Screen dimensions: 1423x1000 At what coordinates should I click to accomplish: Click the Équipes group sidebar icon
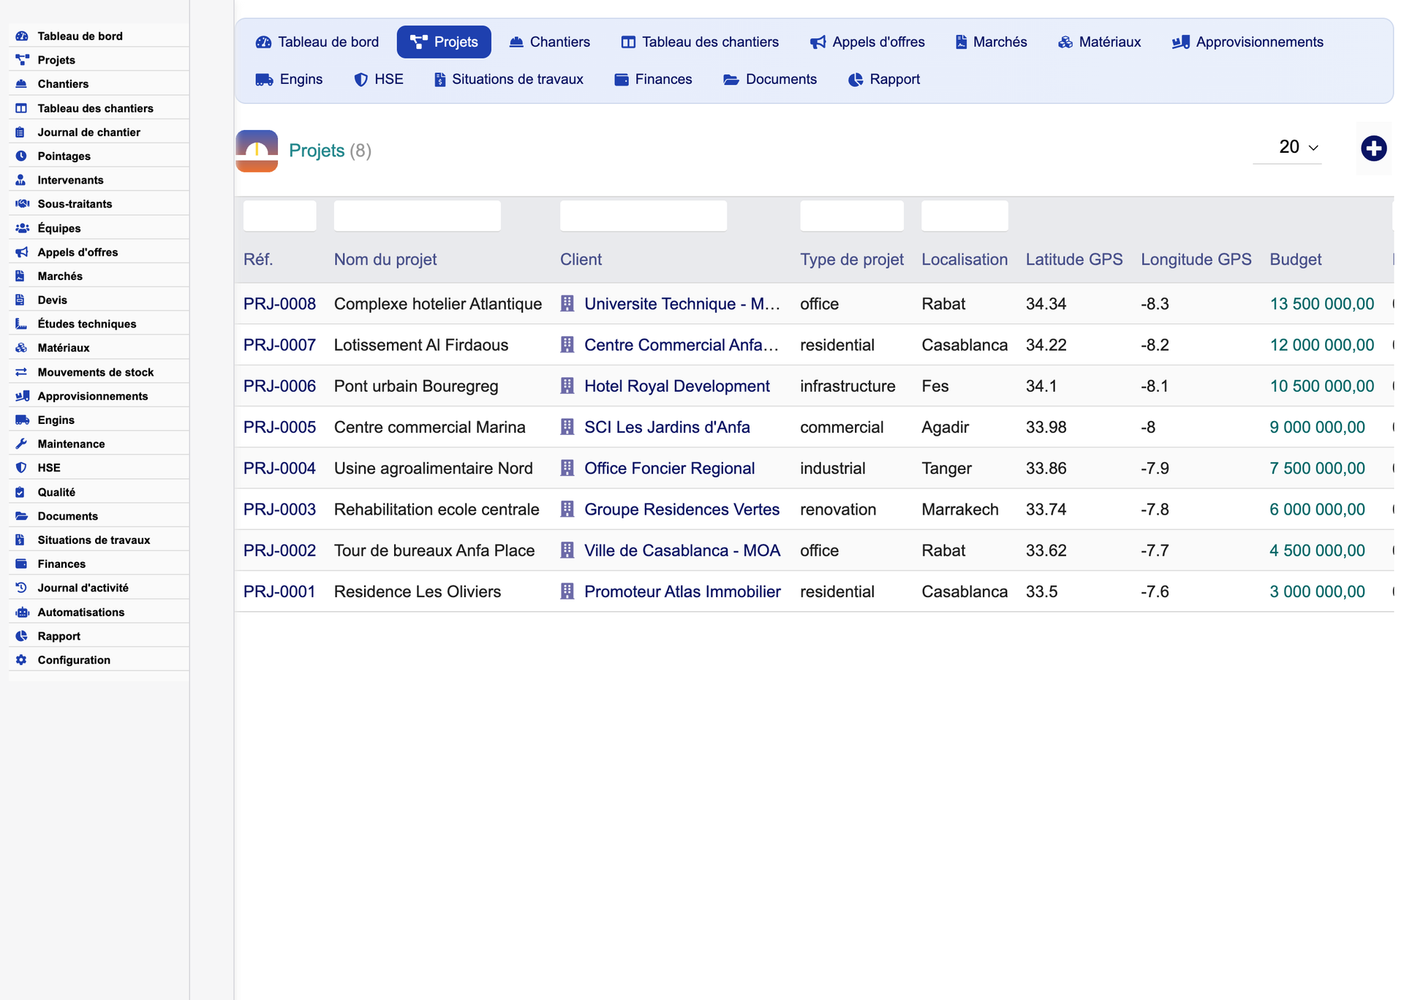(x=22, y=228)
